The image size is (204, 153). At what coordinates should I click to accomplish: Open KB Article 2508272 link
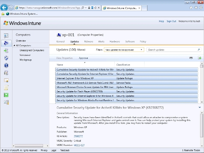click(78, 136)
